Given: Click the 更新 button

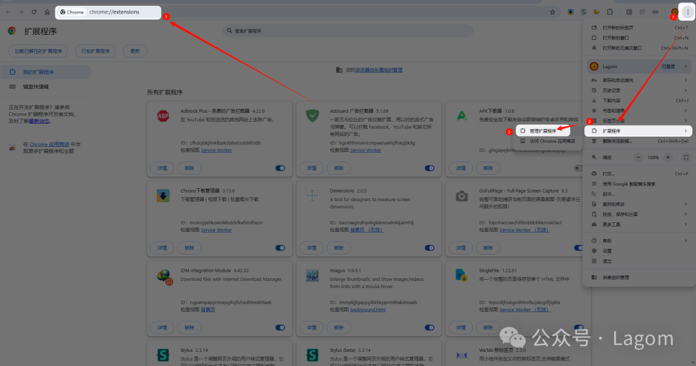Looking at the screenshot, I should click(x=135, y=51).
